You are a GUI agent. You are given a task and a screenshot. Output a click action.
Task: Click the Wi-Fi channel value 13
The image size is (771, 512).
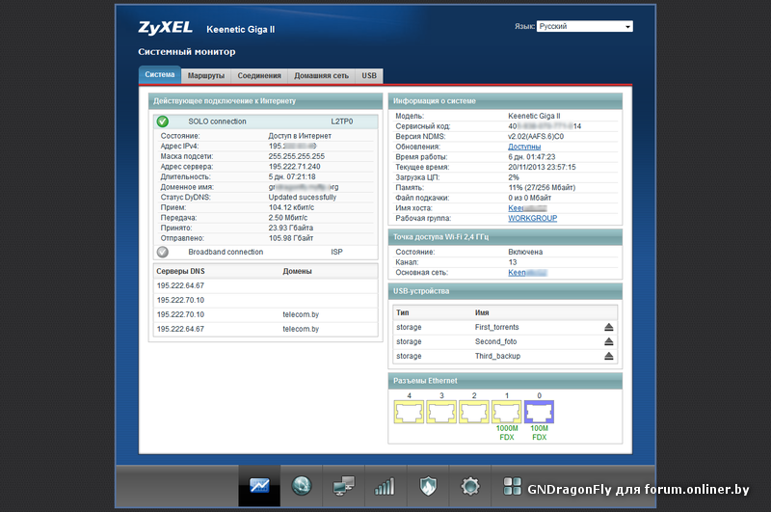(x=513, y=262)
